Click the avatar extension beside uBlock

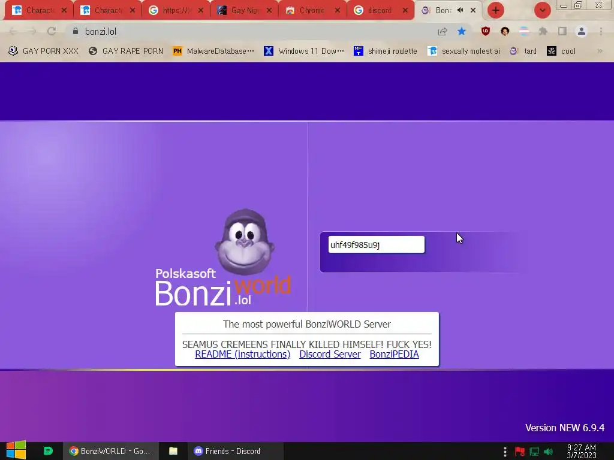(505, 31)
